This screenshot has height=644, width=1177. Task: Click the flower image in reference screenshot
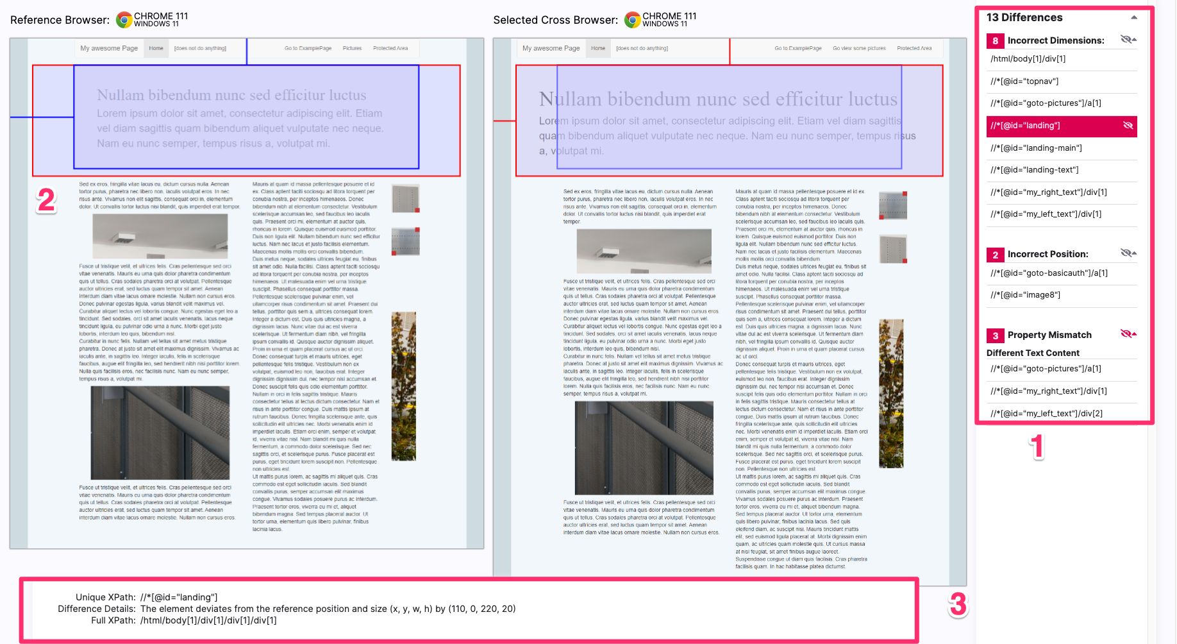coord(404,386)
